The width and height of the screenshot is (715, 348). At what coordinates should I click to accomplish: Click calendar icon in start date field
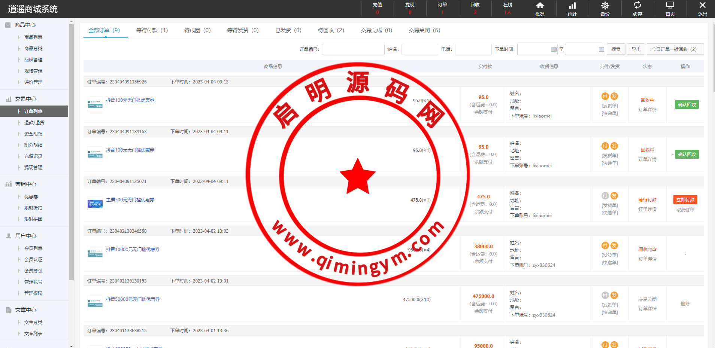pyautogui.click(x=554, y=49)
